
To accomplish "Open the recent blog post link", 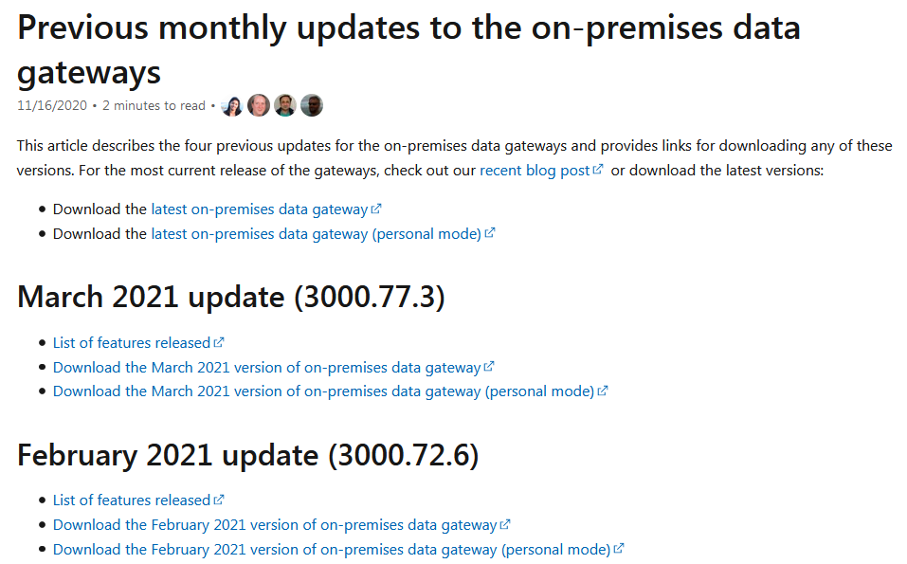I will click(x=535, y=171).
